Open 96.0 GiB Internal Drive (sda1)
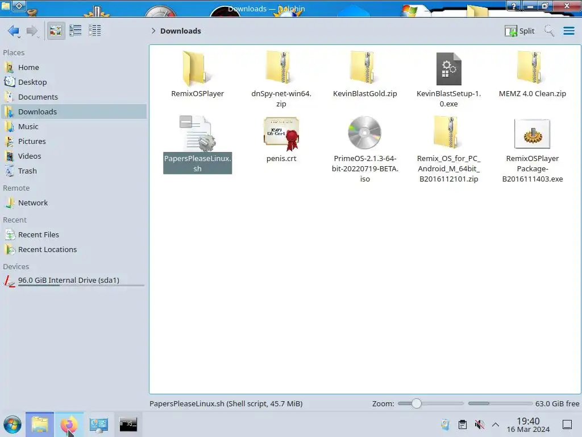This screenshot has height=437, width=582. [x=74, y=281]
